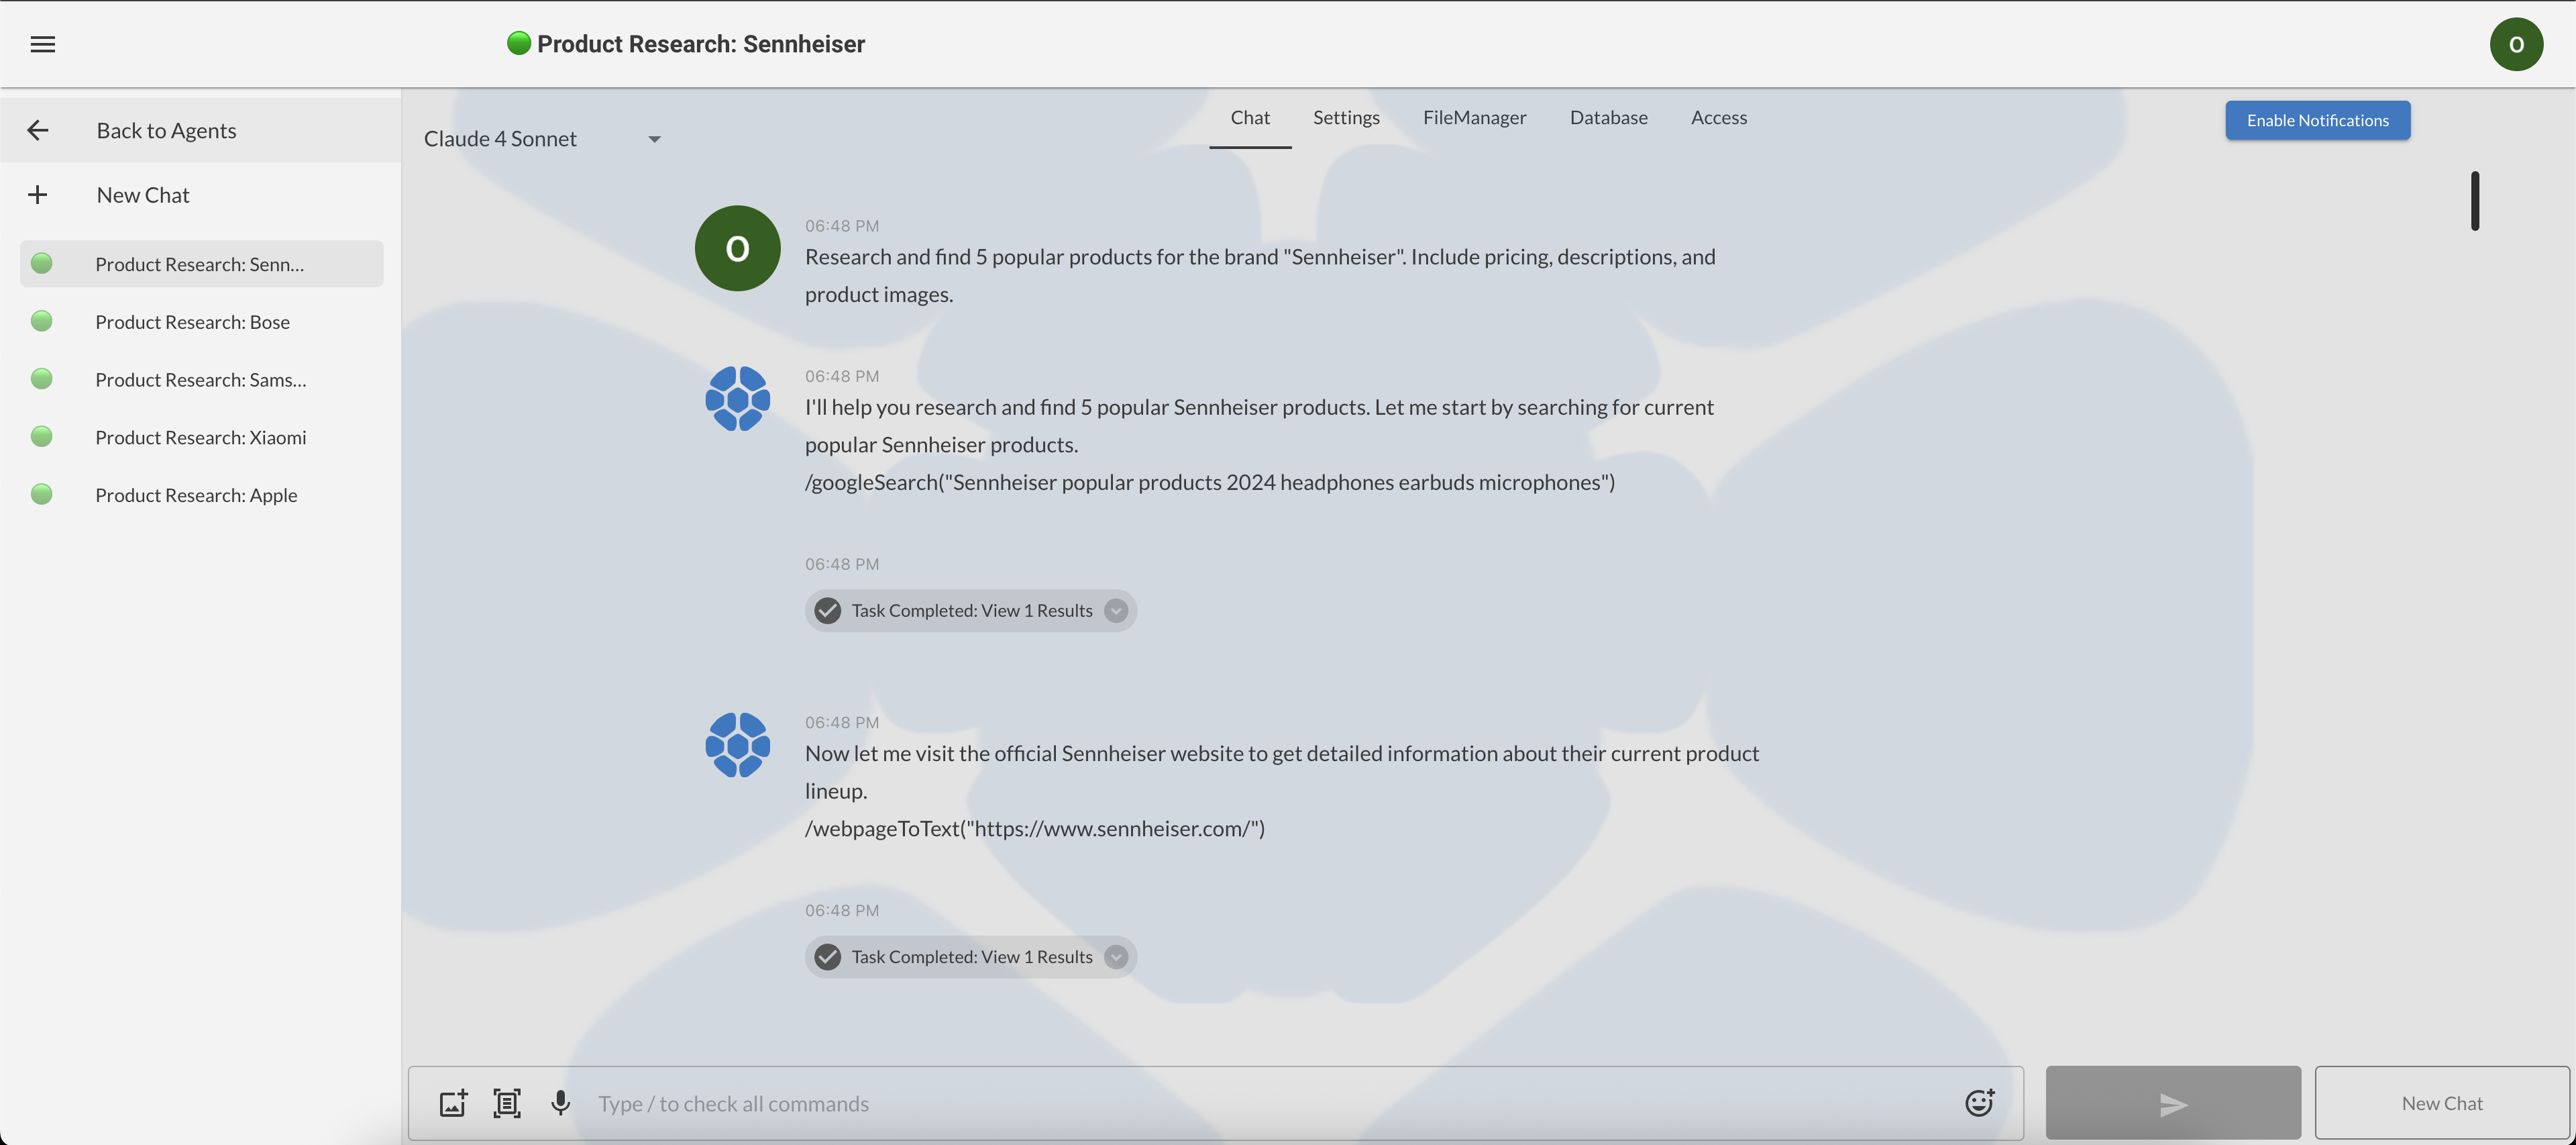This screenshot has width=2576, height=1145.
Task: Open the Database tab
Action: pos(1608,118)
